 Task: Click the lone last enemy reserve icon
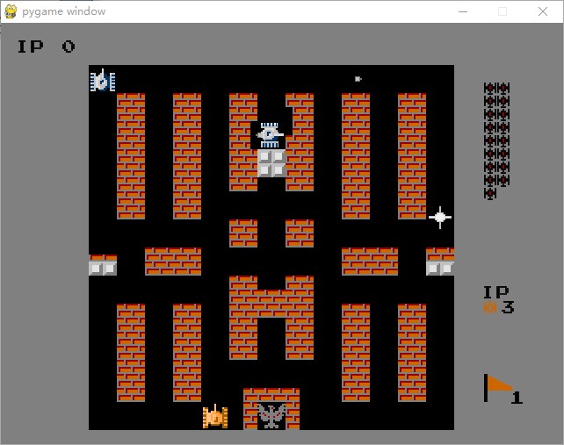click(x=490, y=193)
